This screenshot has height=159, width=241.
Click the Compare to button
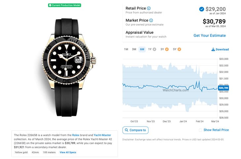(x=135, y=130)
